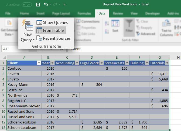Switch to the View tab
181x131 pixels.
pyautogui.click(x=134, y=13)
